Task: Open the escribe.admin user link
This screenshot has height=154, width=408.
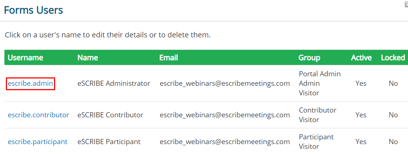Action: (x=30, y=83)
